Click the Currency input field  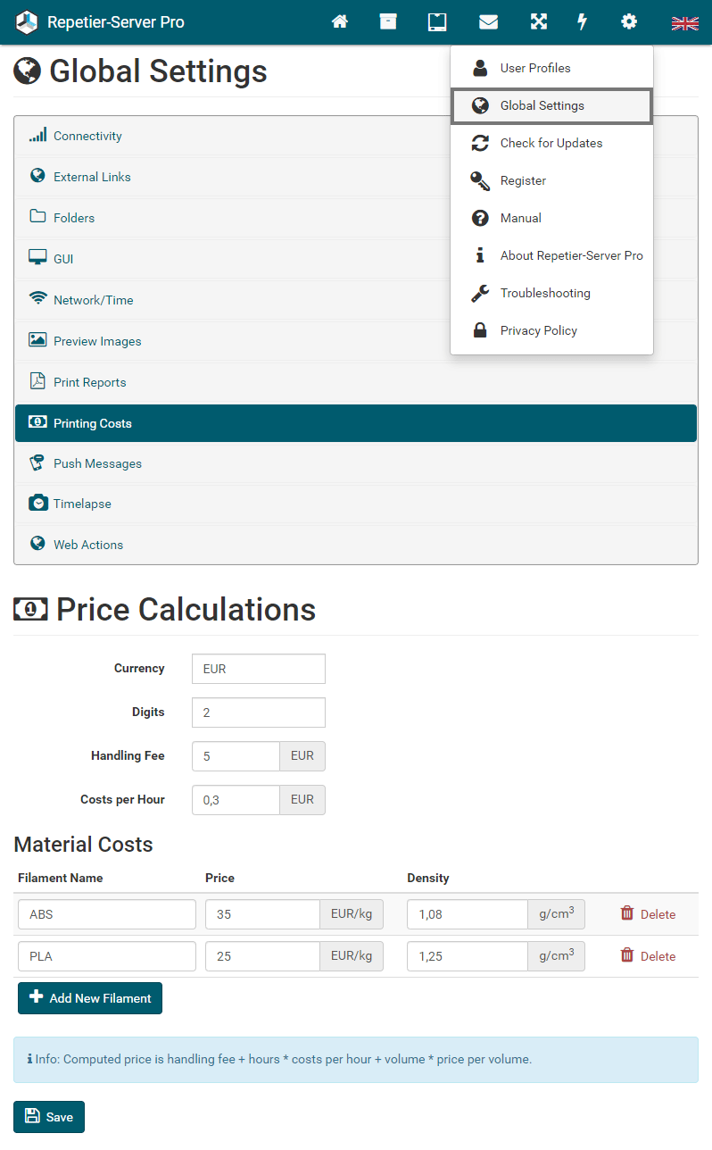click(x=258, y=668)
